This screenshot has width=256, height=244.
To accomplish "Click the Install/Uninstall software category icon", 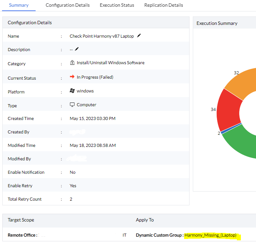I will coord(72,63).
